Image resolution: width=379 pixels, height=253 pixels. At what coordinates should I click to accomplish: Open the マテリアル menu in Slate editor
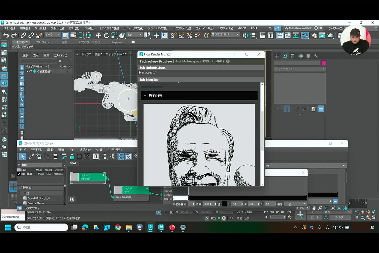[x=36, y=150]
